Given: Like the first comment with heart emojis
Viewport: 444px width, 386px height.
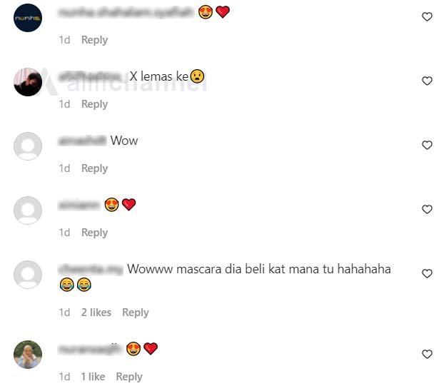Looking at the screenshot, I should click(427, 16).
